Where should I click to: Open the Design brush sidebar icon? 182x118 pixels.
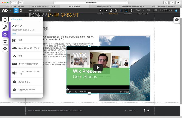(x=5, y=27)
